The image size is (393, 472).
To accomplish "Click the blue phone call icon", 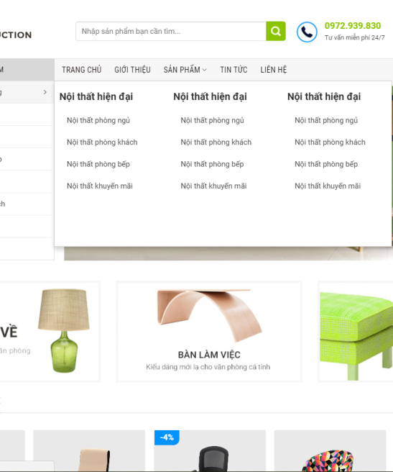I will pyautogui.click(x=307, y=32).
